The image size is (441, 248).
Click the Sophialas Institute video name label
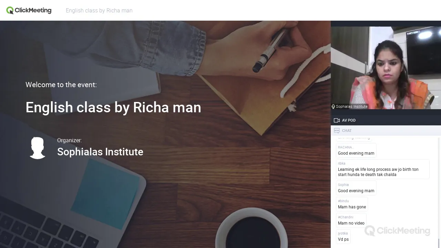[351, 106]
